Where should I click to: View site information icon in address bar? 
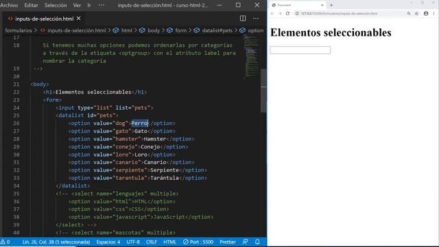[x=297, y=14]
